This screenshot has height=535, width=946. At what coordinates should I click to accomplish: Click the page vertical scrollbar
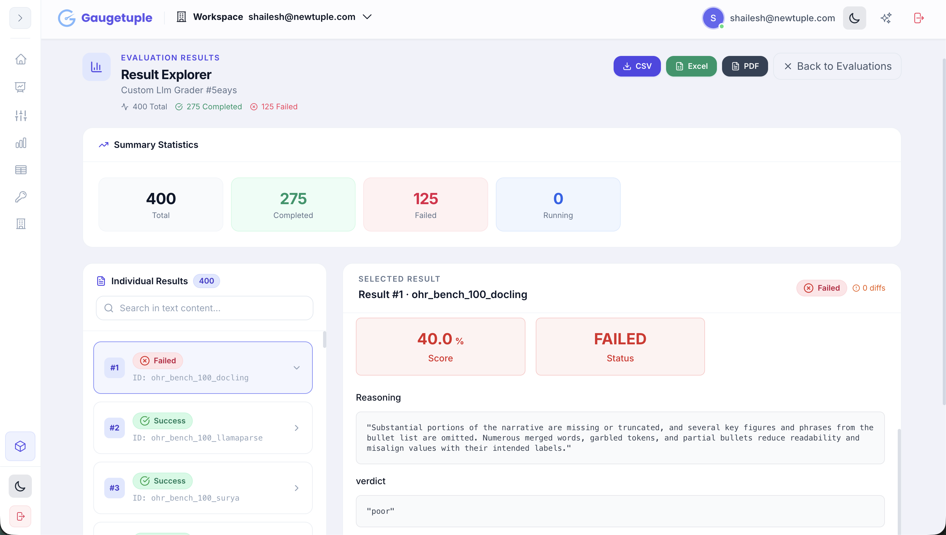click(944, 231)
